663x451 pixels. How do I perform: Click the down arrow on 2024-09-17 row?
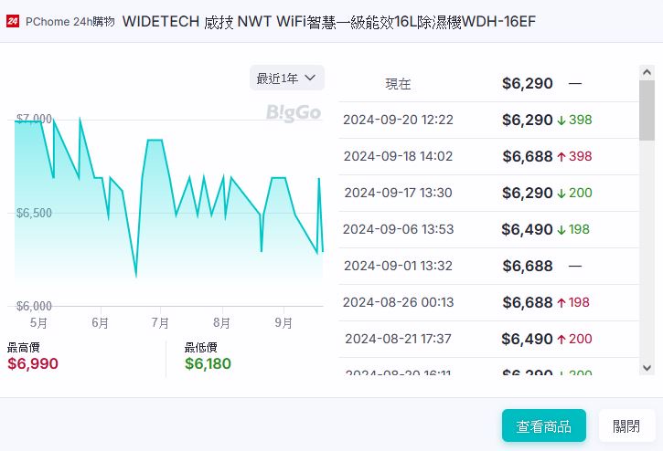coord(561,194)
